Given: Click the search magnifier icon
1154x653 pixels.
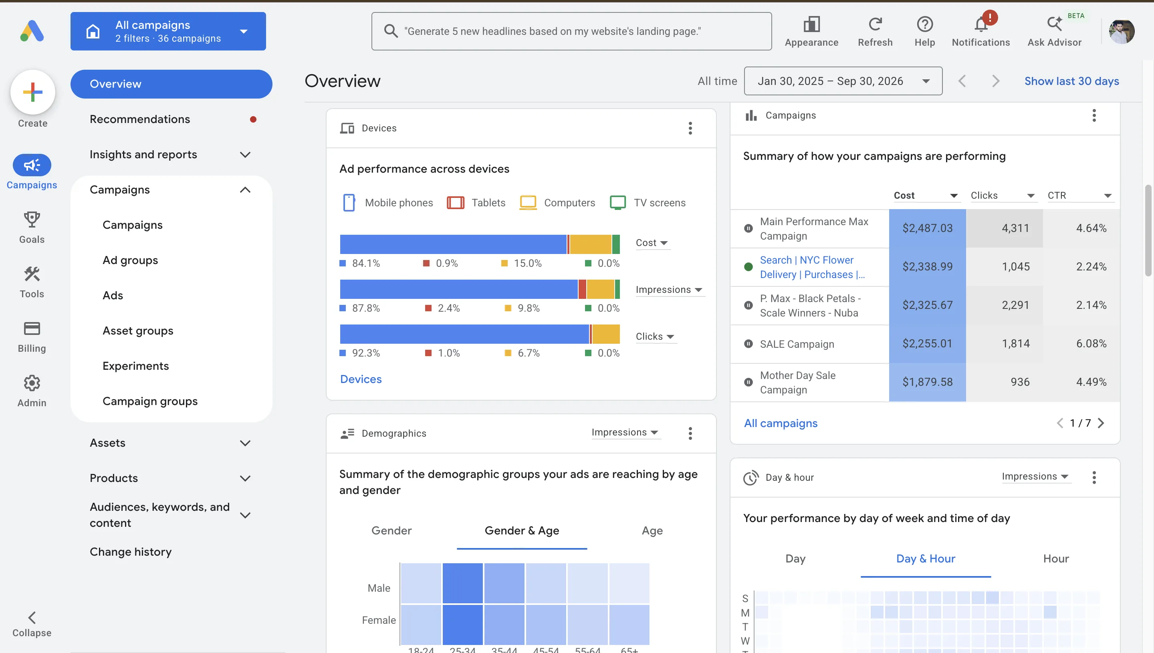Looking at the screenshot, I should [x=391, y=31].
